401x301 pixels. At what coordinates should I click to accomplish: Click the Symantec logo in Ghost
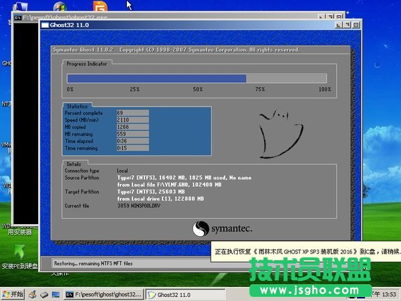[221, 229]
